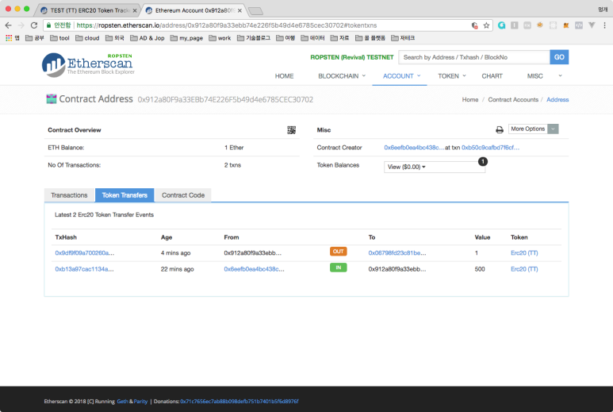Screen dimensions: 613x412
Task: Open the 'cloud' bookmarks folder
Action: [87, 38]
